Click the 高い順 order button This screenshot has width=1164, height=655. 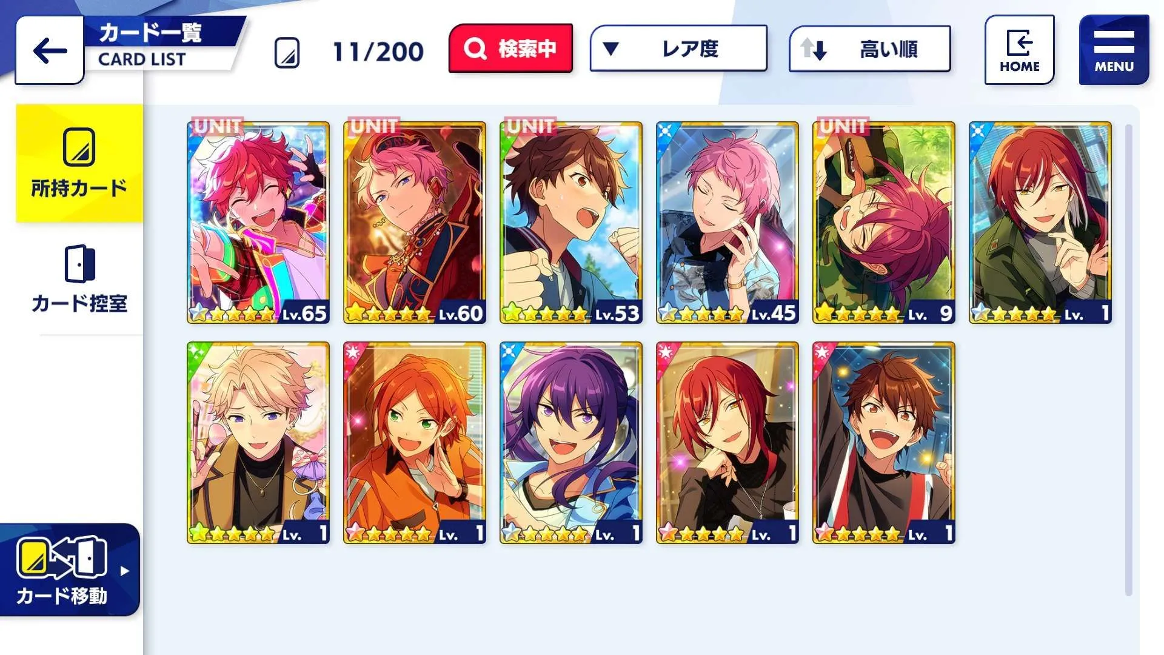click(870, 49)
